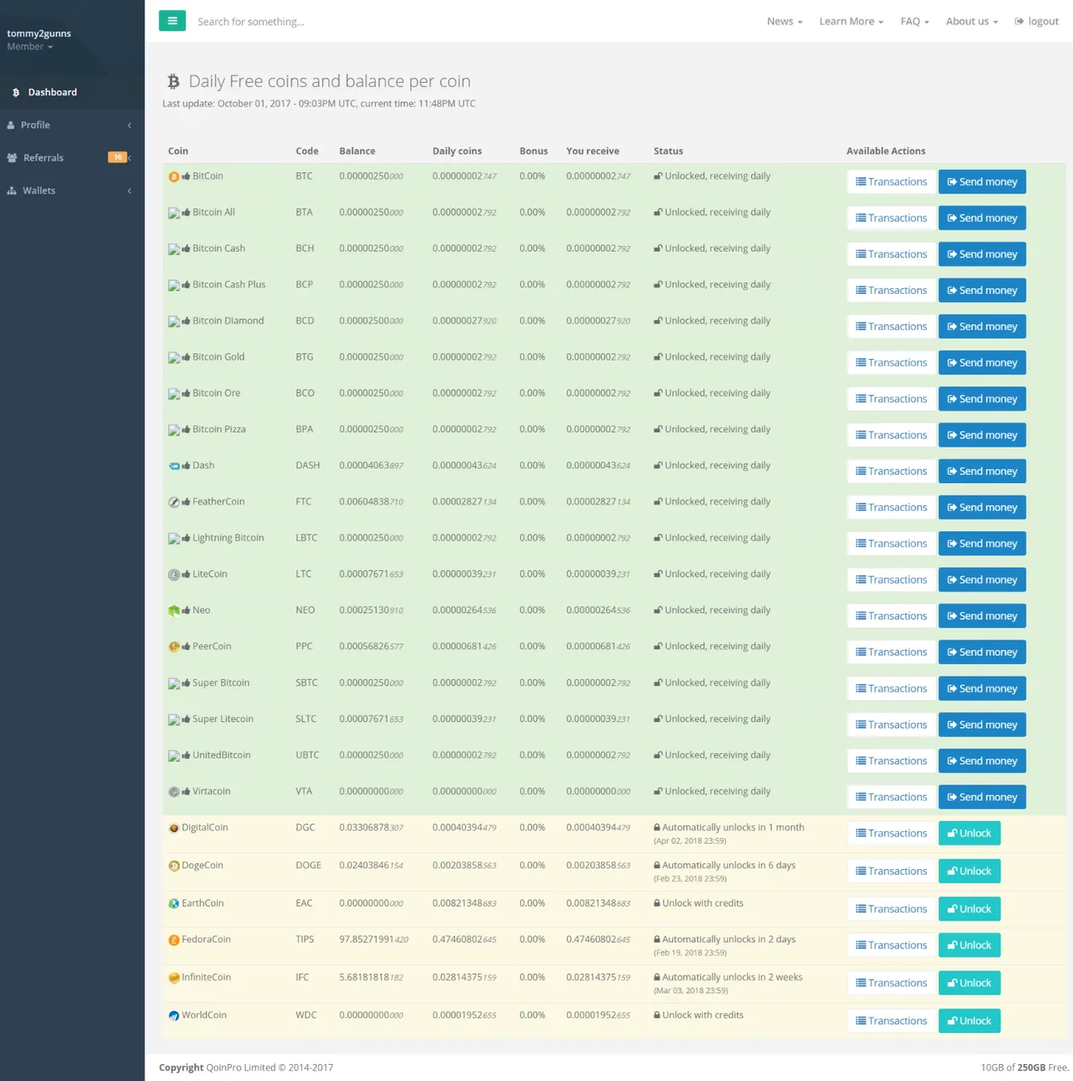Click the TIPS code cell
The width and height of the screenshot is (1073, 1081).
click(305, 939)
